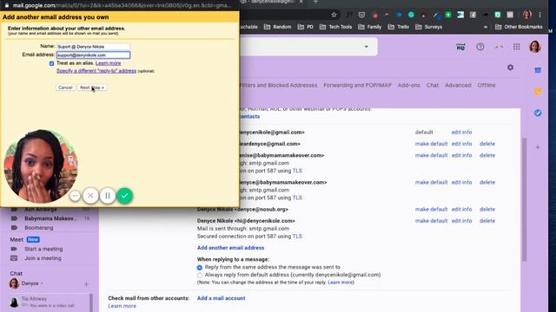Click the green plus extension icon
The width and height of the screenshot is (556, 312).
[448, 15]
